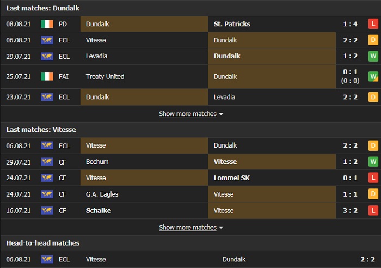Click Ireland flag in Dundalk vs St. Patricks row

click(47, 24)
